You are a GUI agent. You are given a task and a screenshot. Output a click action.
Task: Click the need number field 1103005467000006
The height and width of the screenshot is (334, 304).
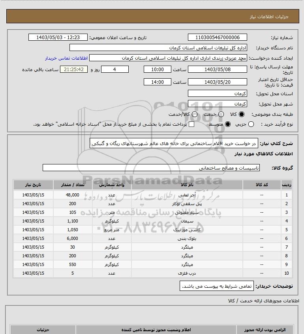[x=218, y=37]
